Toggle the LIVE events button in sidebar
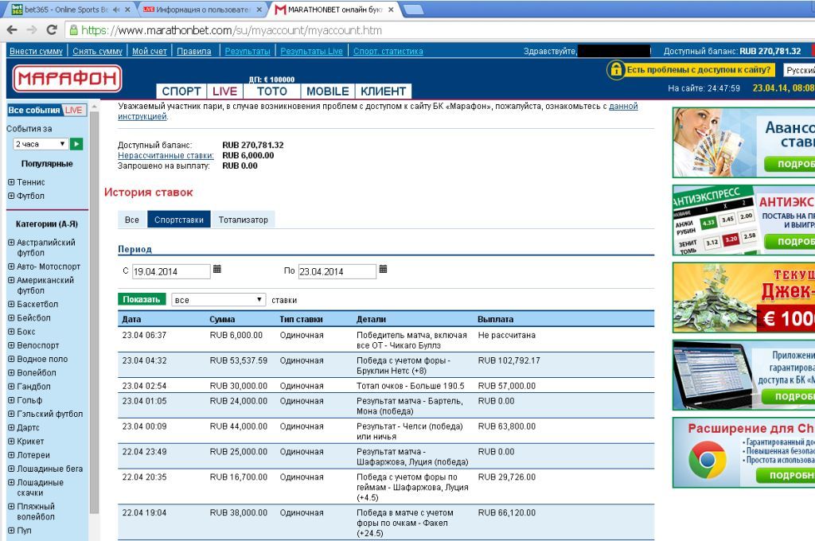 (73, 110)
